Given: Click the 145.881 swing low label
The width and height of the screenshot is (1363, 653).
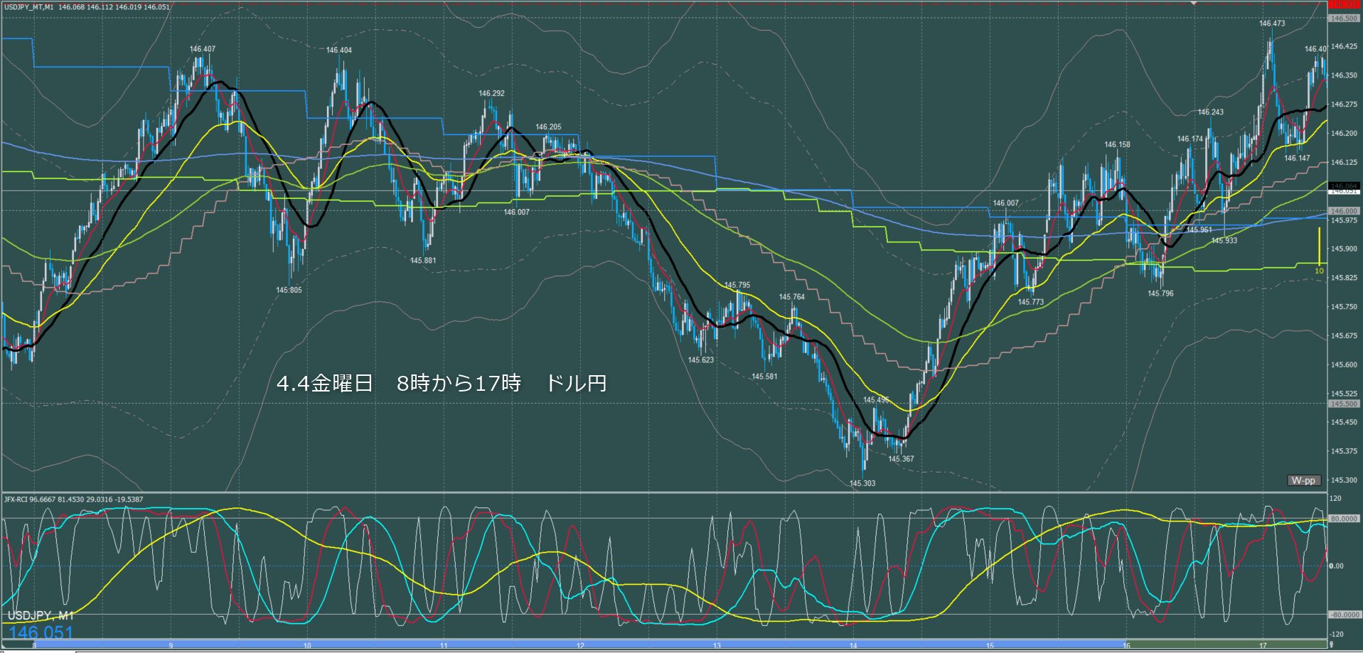Looking at the screenshot, I should click(x=423, y=260).
